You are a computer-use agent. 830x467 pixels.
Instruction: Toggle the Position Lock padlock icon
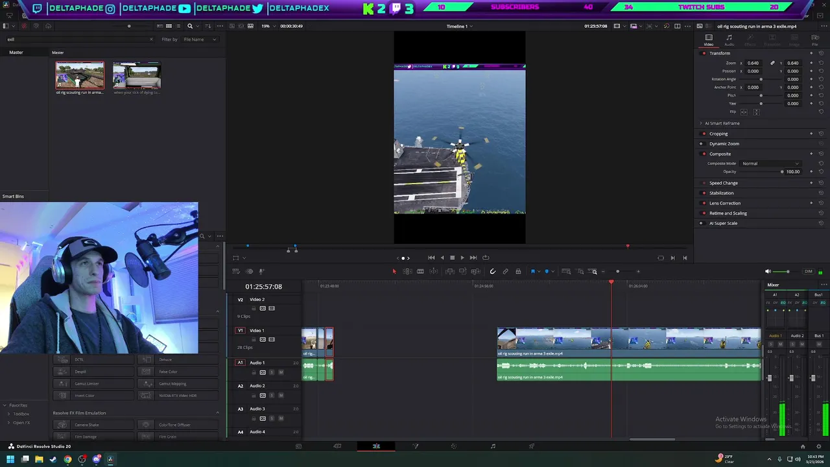518,271
